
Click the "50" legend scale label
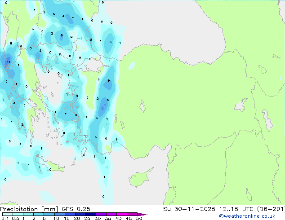coord(139,218)
